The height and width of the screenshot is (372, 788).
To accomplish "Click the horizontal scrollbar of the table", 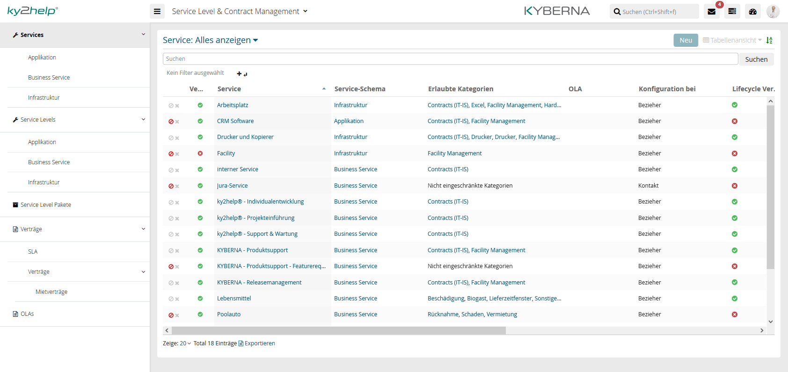I will 339,330.
